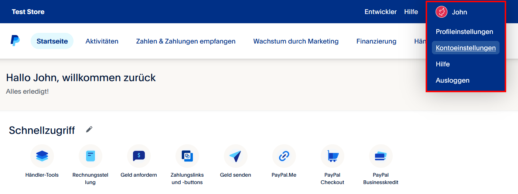Choose Hilfe in the John dropdown menu
Image resolution: width=518 pixels, height=194 pixels.
coord(443,64)
